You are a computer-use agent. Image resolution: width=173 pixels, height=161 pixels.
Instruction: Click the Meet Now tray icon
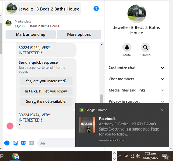point(126,156)
